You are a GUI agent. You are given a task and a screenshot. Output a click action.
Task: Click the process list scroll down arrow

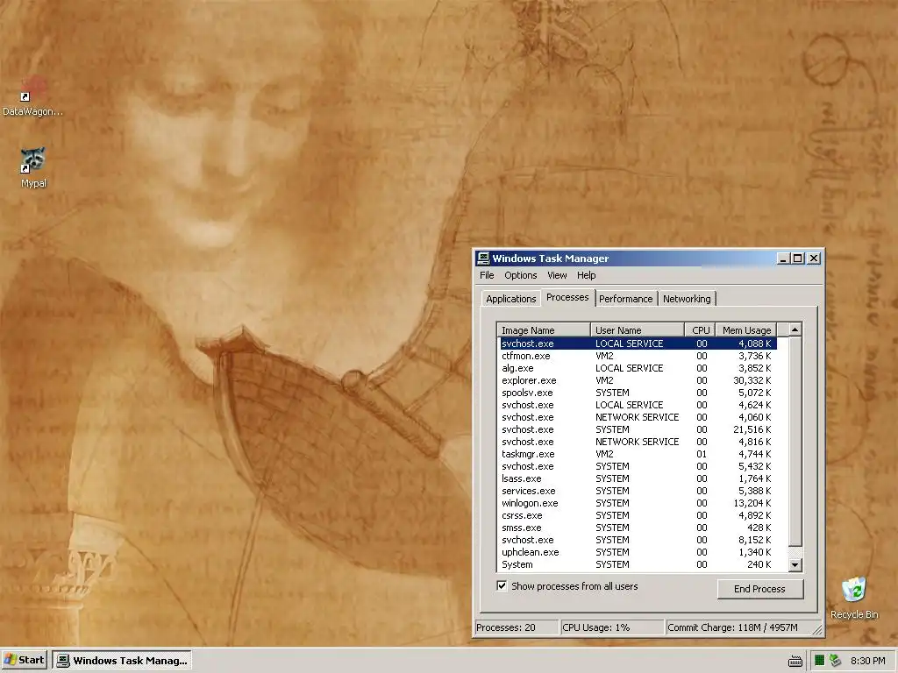pyautogui.click(x=795, y=565)
